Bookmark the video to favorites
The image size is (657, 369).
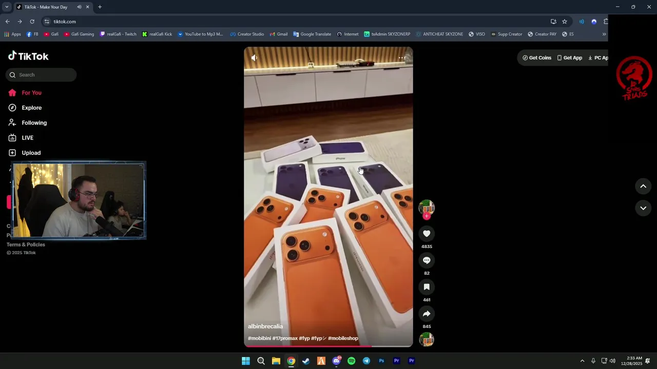click(427, 287)
